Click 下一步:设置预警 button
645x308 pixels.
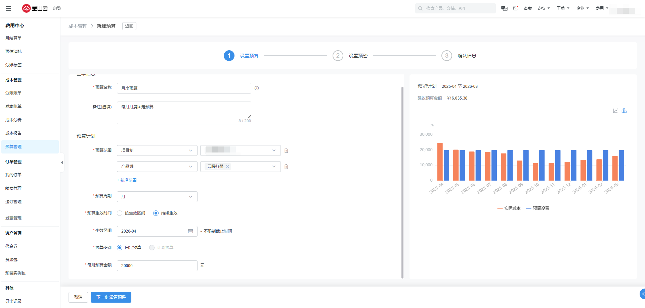(111, 297)
